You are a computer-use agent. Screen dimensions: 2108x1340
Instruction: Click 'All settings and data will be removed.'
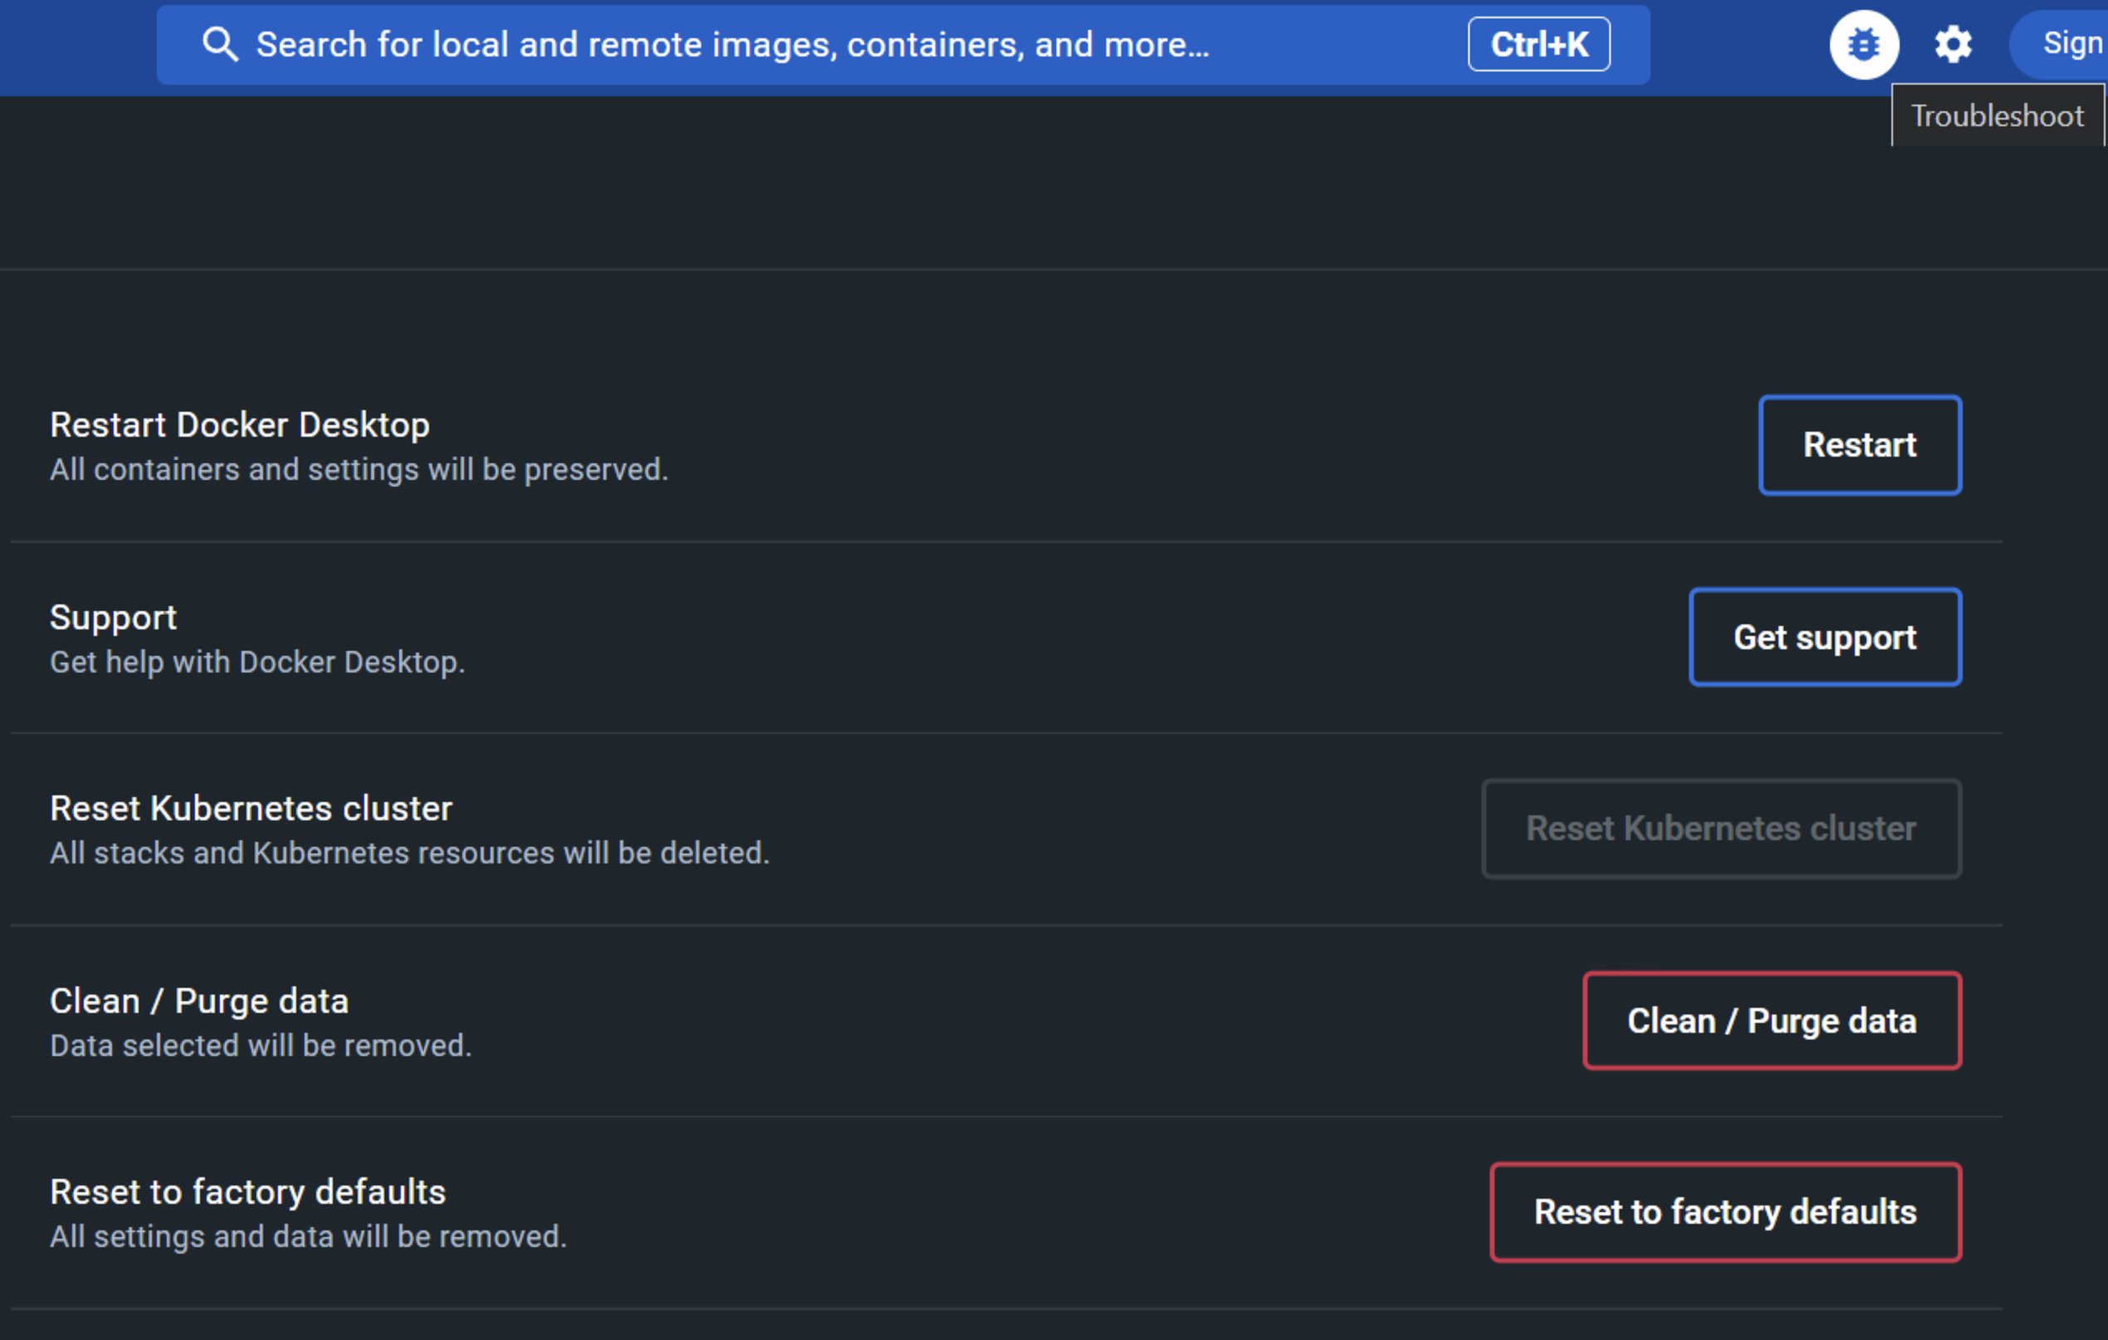308,1237
